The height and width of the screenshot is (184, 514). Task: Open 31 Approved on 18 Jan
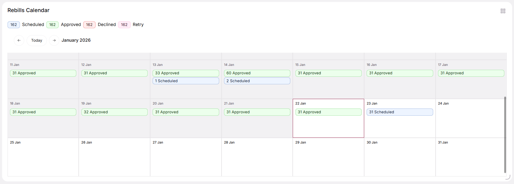tap(43, 112)
